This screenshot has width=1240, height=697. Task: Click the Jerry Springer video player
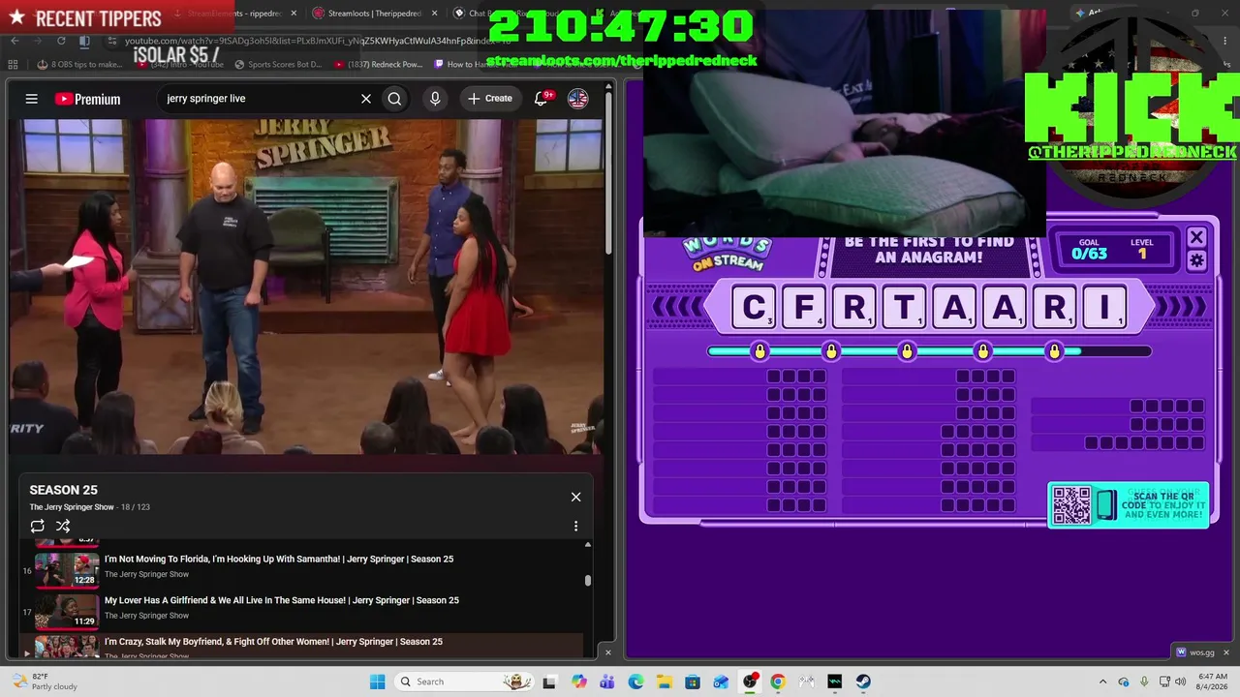click(x=306, y=287)
